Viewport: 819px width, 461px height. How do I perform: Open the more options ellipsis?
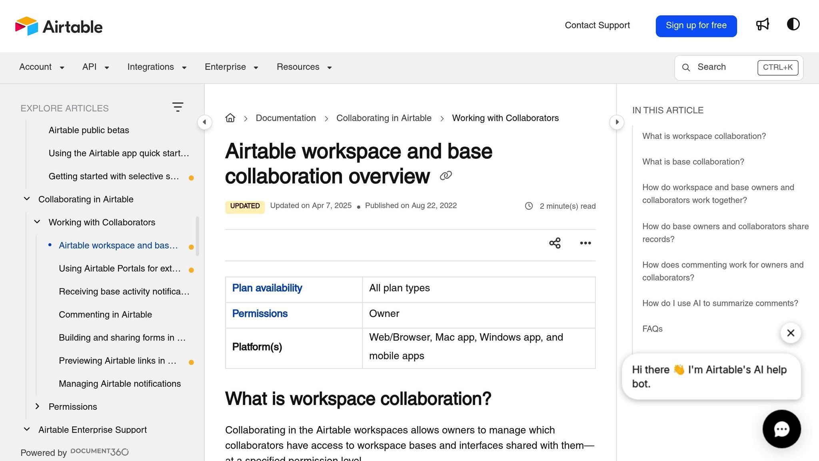tap(585, 243)
